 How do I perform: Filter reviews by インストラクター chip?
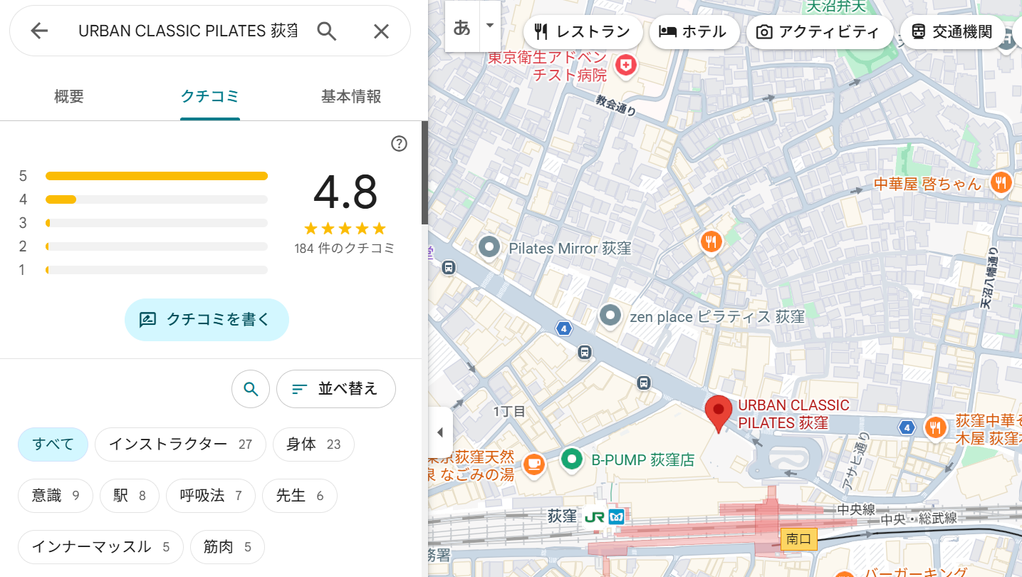coord(180,445)
